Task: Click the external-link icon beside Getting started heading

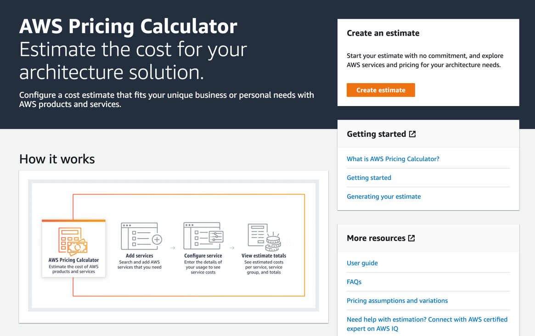Action: click(412, 134)
